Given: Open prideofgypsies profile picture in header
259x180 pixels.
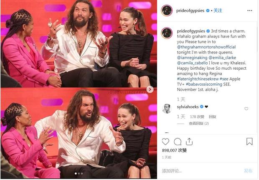Looking at the screenshot, I should click(x=167, y=10).
